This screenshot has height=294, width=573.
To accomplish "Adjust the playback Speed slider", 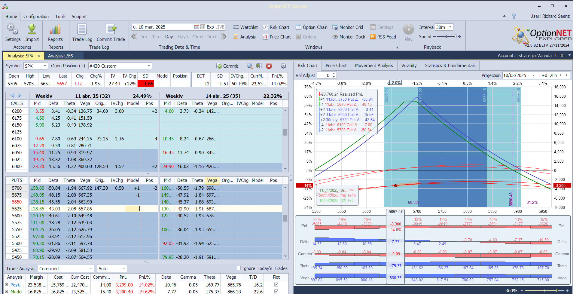I will pos(447,36).
